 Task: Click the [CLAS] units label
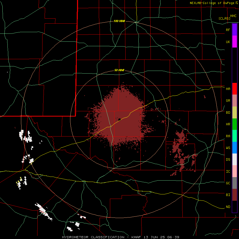[x=224, y=19]
